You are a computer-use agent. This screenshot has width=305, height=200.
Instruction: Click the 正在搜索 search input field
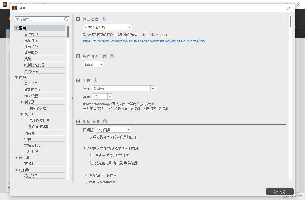39,20
